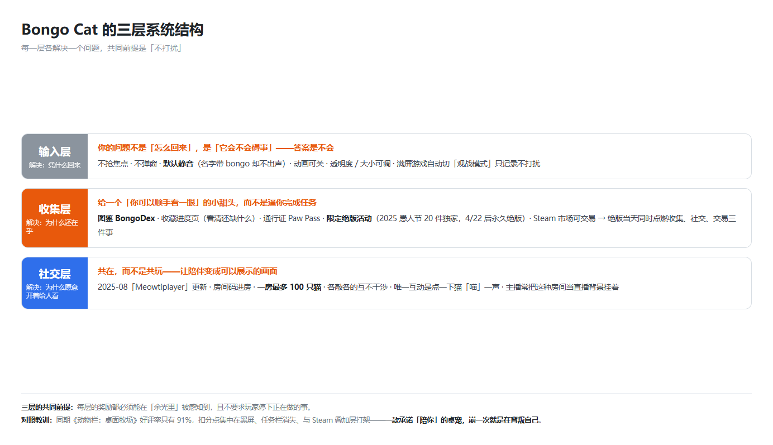Viewport: 773px width, 445px height.
Task: Select the title Bongo Cat 的三层系统结构
Action: click(112, 30)
